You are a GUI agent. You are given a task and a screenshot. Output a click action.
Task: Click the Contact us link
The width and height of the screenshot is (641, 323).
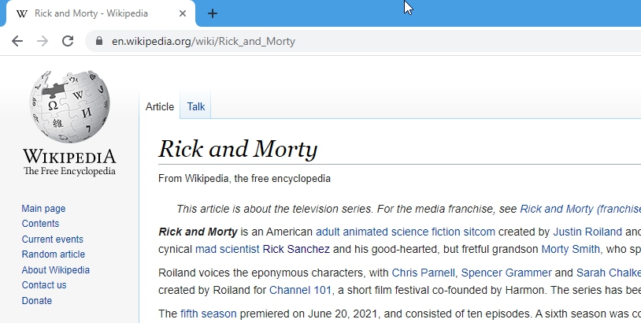[x=44, y=285]
